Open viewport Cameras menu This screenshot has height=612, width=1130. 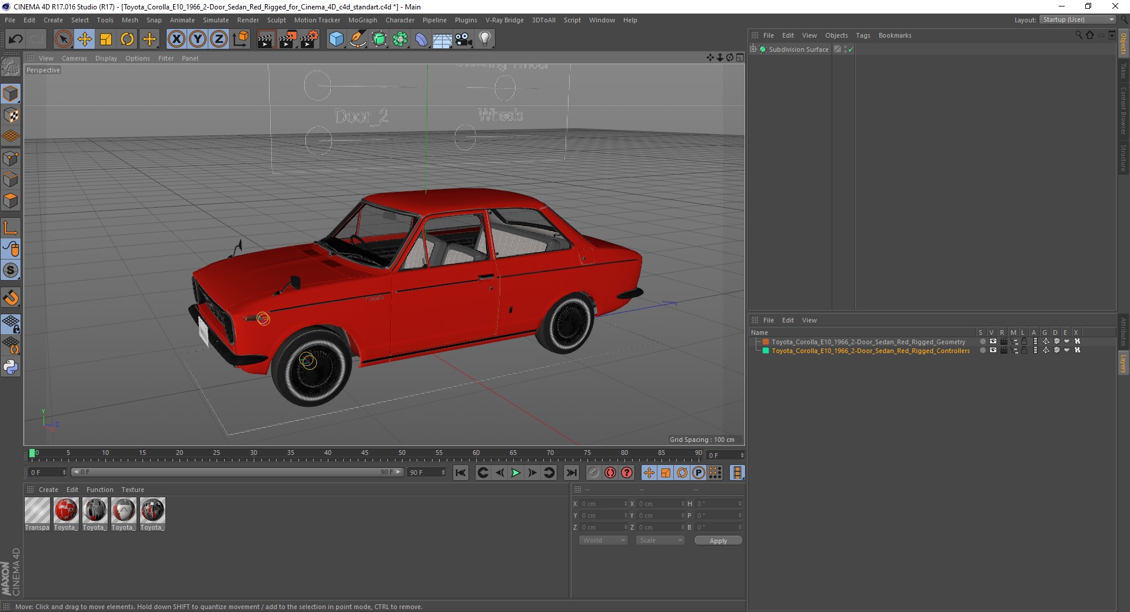pos(74,58)
